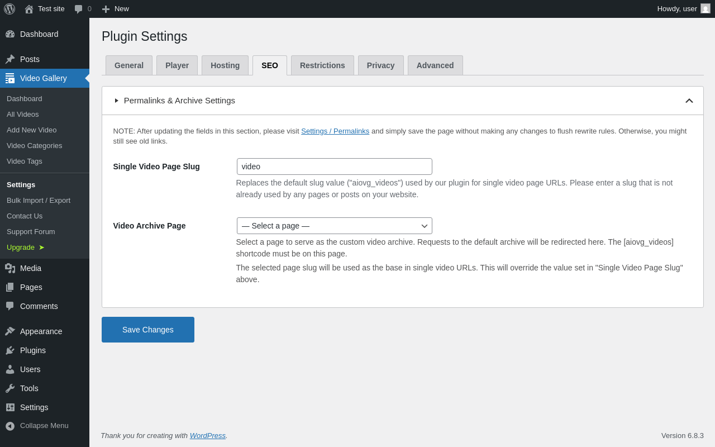This screenshot has height=447, width=715.
Task: Click the Test site home icon
Action: click(x=29, y=9)
